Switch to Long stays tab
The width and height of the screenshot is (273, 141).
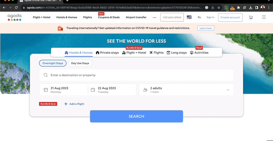pos(177,53)
